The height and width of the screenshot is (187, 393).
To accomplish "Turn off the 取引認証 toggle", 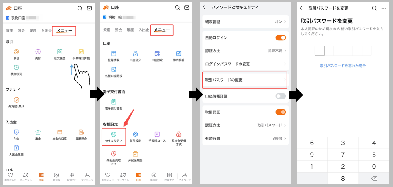I will (281, 112).
